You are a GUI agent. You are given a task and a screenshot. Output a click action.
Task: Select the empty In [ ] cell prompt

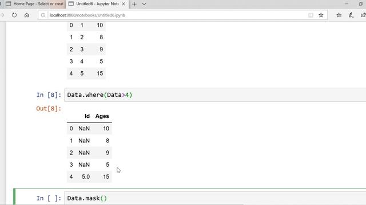(x=49, y=198)
